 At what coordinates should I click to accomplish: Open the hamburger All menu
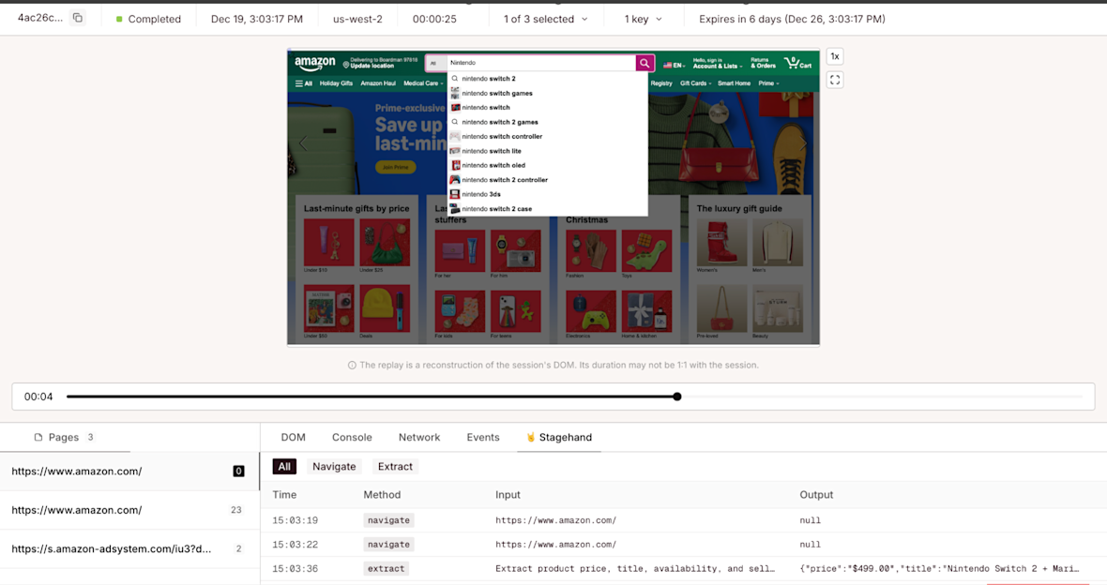[304, 83]
